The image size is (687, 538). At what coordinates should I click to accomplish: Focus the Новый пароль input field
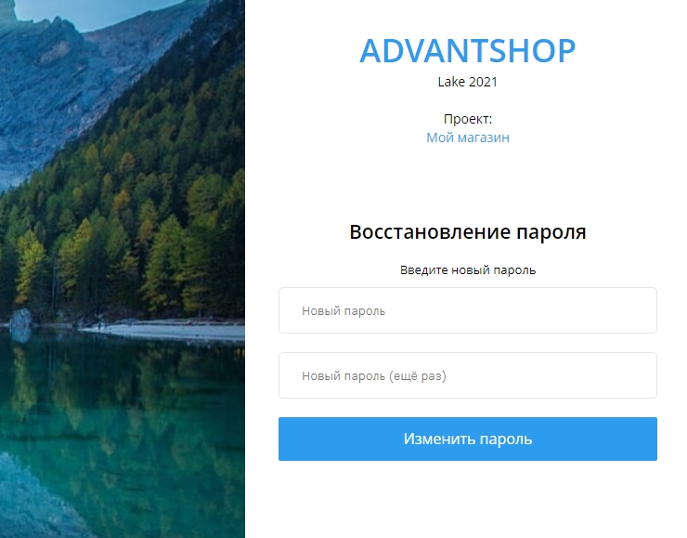click(468, 310)
